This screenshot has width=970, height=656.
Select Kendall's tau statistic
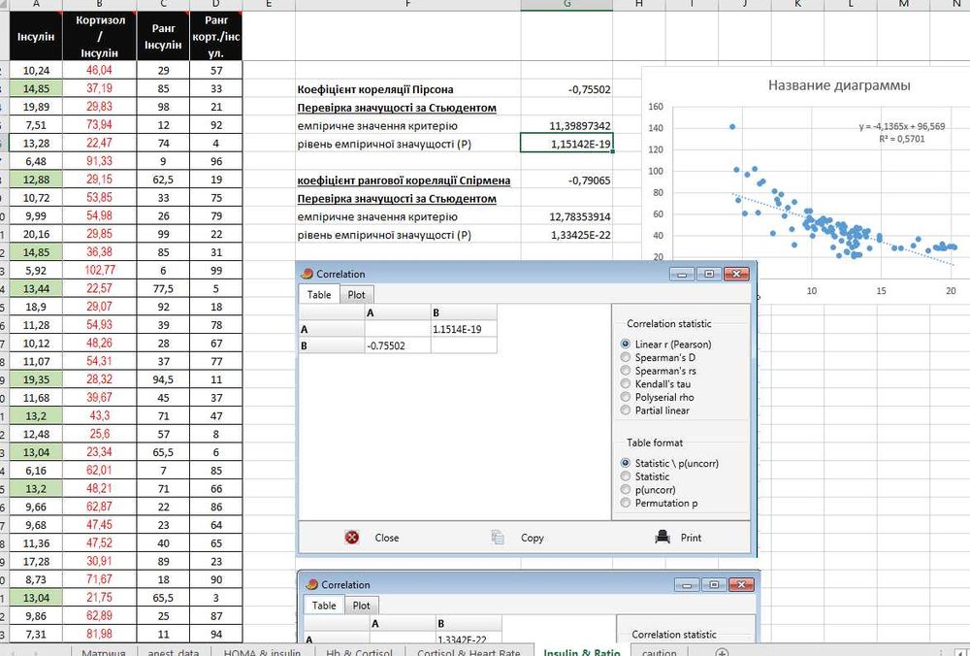[x=626, y=383]
